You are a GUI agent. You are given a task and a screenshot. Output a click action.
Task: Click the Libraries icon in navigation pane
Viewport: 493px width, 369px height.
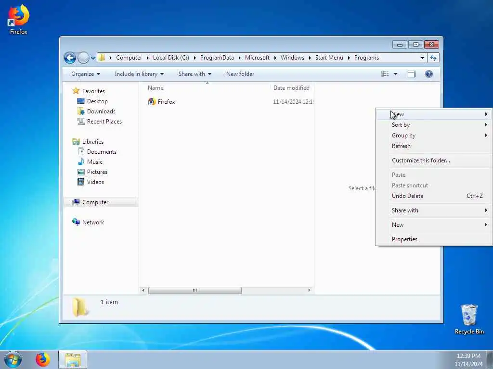pos(76,142)
